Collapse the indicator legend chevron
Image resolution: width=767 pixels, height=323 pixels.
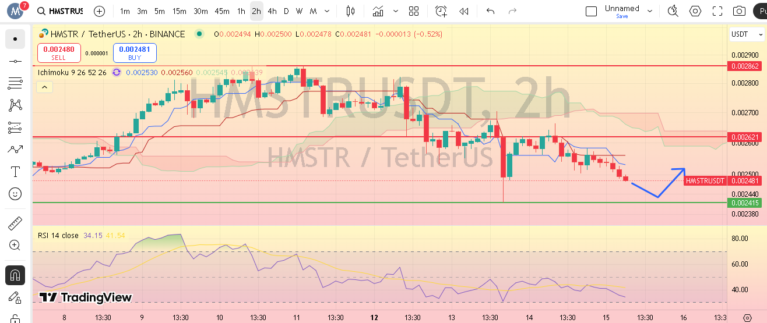[44, 87]
